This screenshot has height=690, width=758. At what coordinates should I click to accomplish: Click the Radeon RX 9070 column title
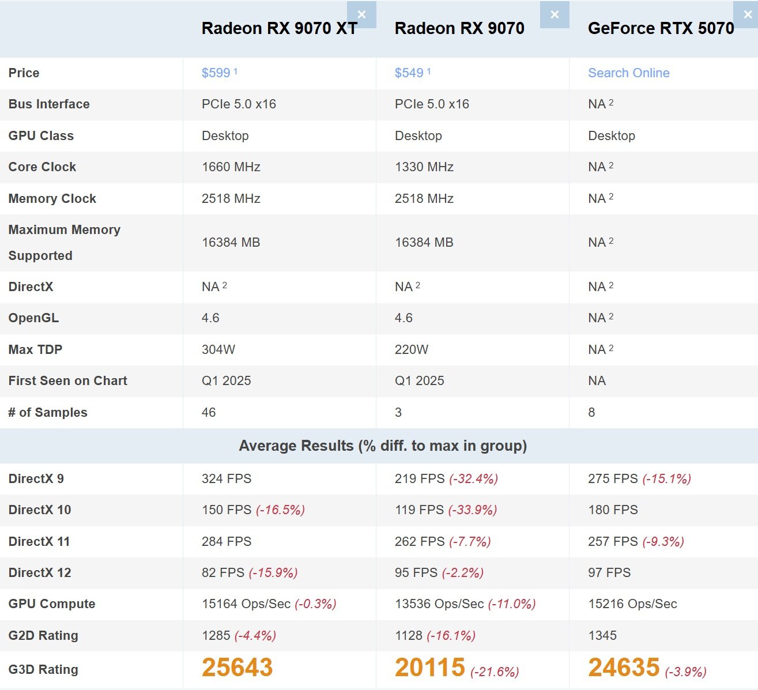(459, 28)
